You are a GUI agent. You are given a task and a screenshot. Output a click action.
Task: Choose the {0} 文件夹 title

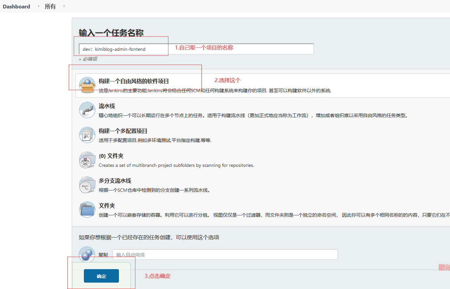(111, 156)
